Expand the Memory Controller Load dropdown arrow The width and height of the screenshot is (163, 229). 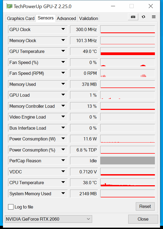63,106
